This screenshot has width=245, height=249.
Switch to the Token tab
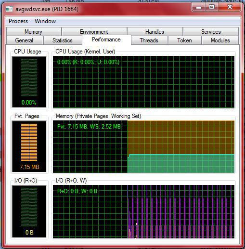[x=184, y=40]
